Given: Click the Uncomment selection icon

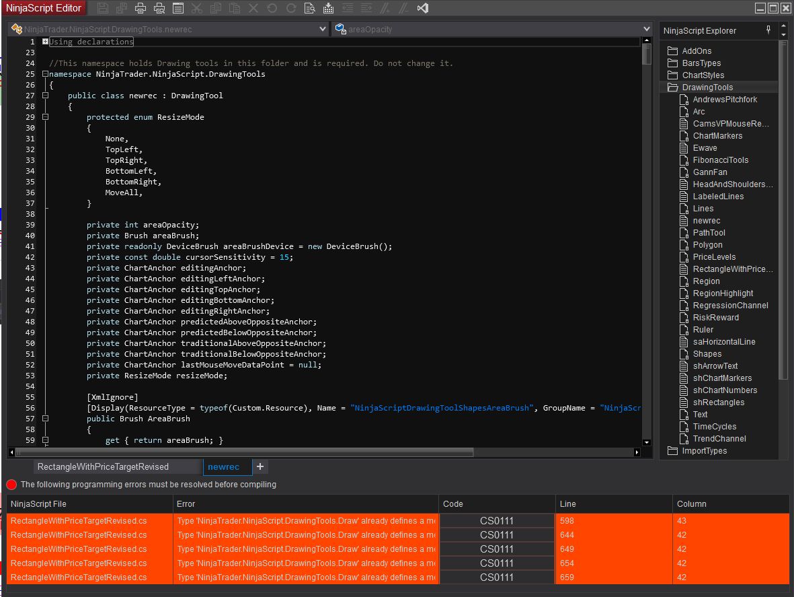Looking at the screenshot, I should coord(403,8).
